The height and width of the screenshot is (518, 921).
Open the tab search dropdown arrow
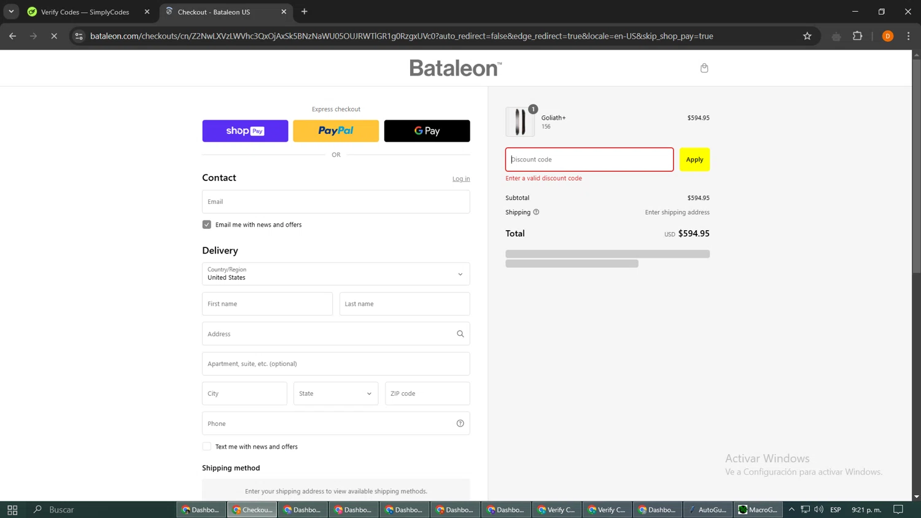pos(11,12)
